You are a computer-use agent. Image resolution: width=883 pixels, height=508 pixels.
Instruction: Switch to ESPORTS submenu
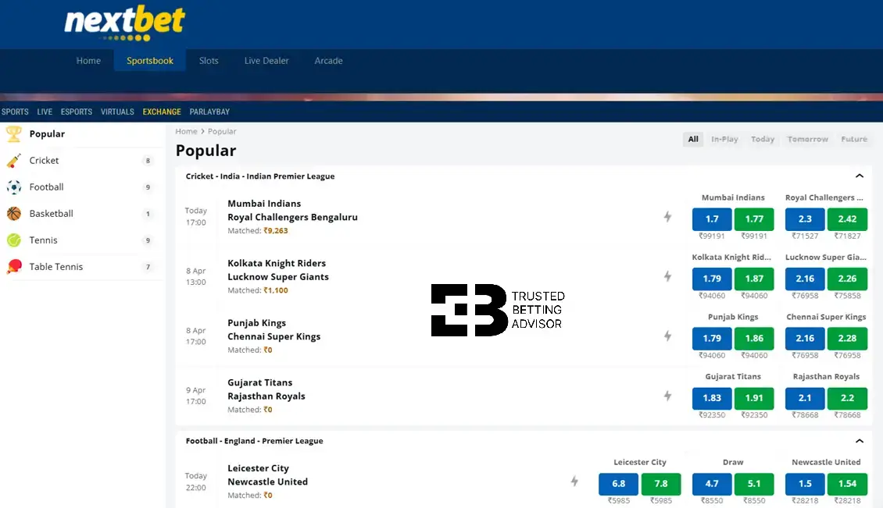[77, 112]
